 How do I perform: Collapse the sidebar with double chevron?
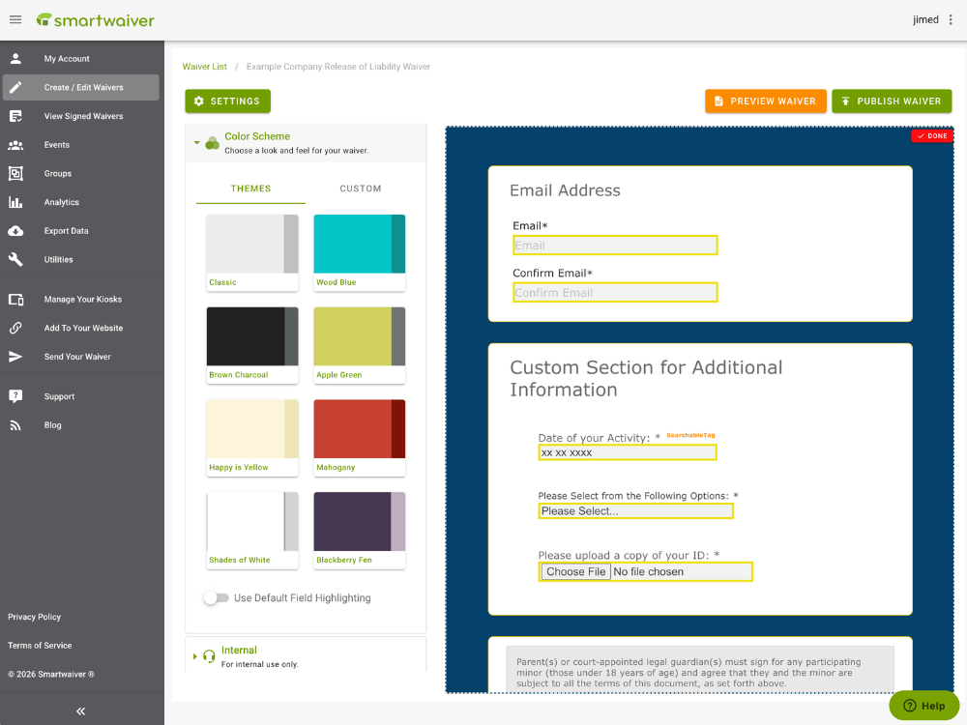tap(81, 710)
